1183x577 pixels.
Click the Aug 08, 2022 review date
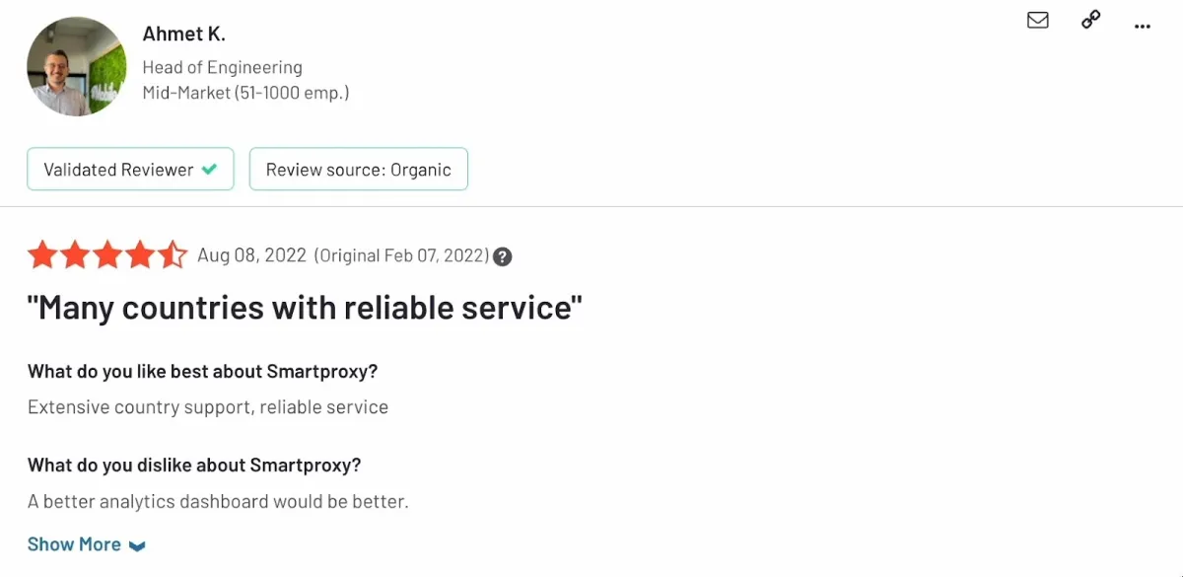(252, 255)
